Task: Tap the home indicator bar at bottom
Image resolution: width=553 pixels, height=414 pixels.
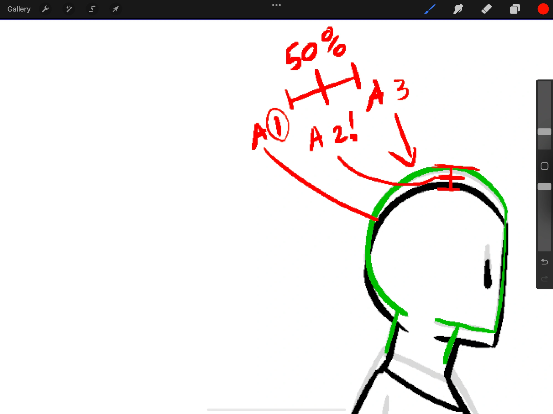Action: pos(276,409)
